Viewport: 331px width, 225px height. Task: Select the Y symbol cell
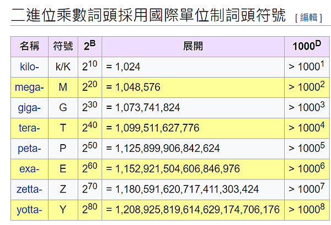63,210
